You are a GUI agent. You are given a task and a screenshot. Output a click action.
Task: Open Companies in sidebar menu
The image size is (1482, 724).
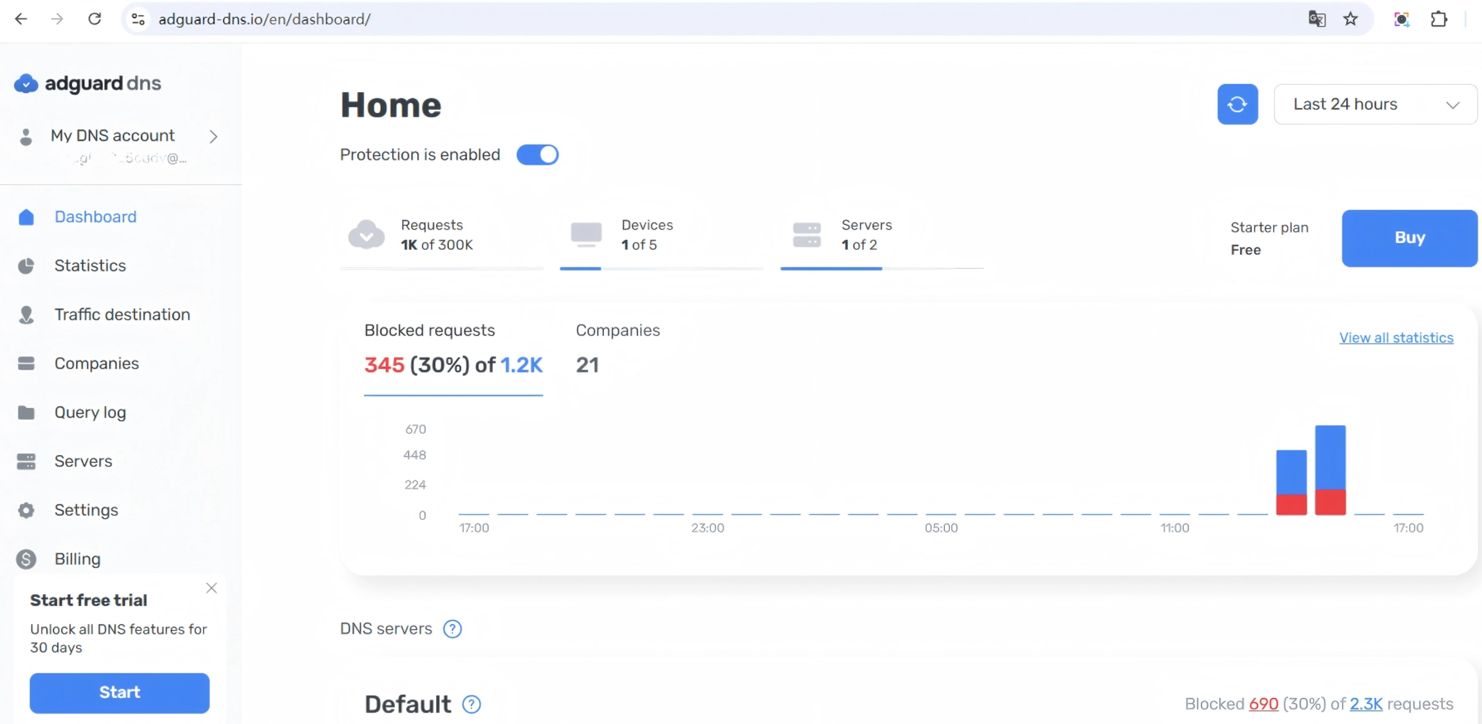pyautogui.click(x=97, y=364)
